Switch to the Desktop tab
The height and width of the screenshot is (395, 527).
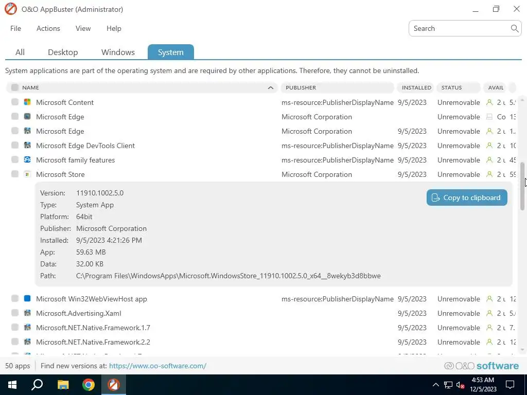tap(63, 52)
